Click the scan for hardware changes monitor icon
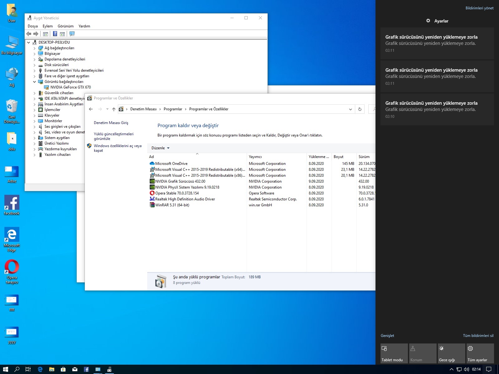Viewport: 499px width, 374px height. pyautogui.click(x=72, y=34)
